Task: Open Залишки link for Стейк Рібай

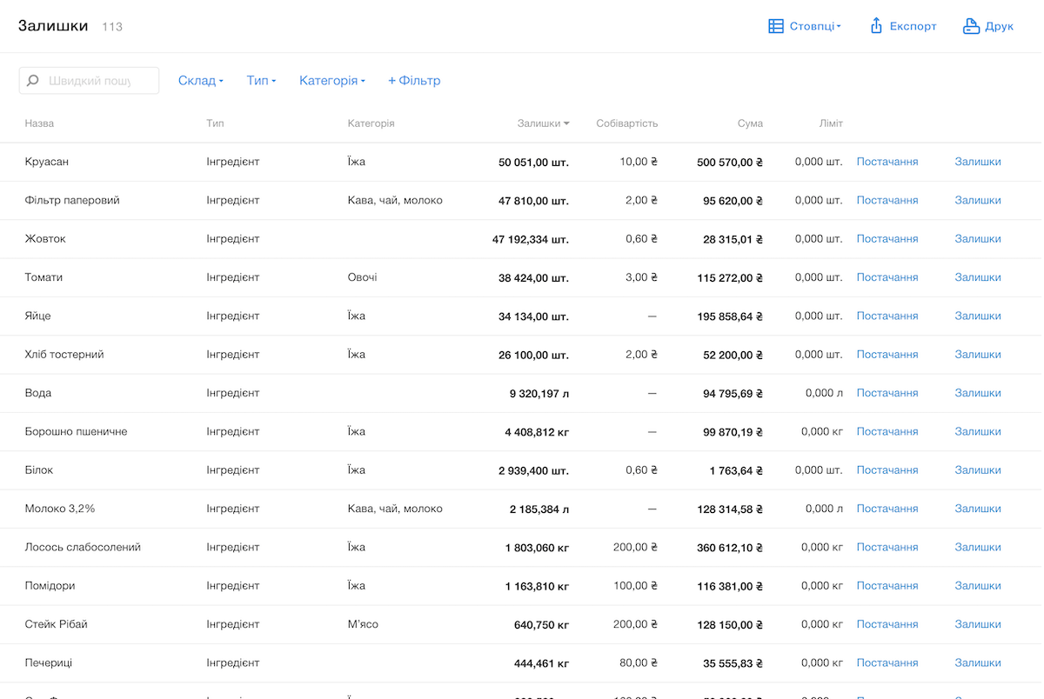Action: pyautogui.click(x=977, y=624)
